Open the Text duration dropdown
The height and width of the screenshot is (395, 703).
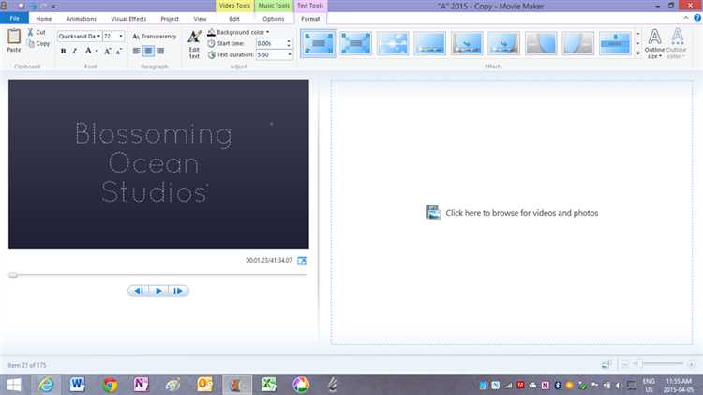[289, 54]
